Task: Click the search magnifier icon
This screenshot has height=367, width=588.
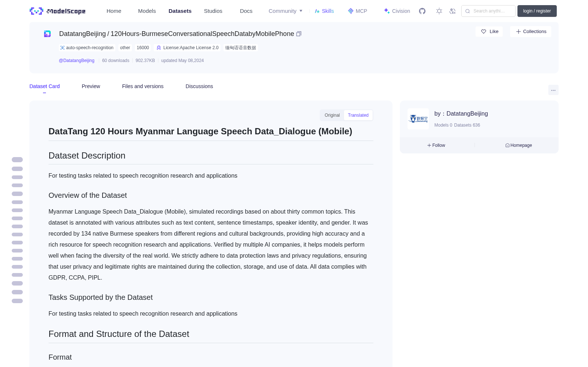Action: [x=467, y=11]
